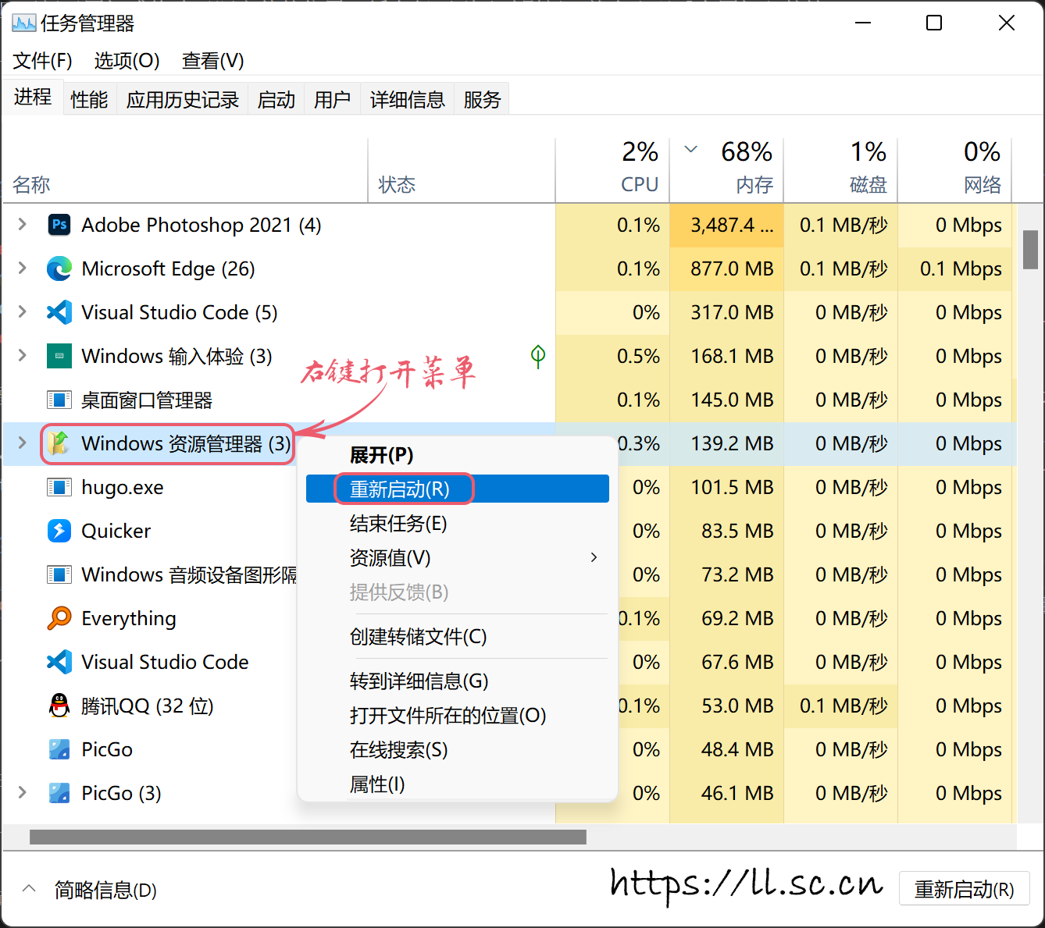Choose 创建转储文件(C) in the context menu
Viewport: 1045px width, 928px height.
[x=458, y=637]
